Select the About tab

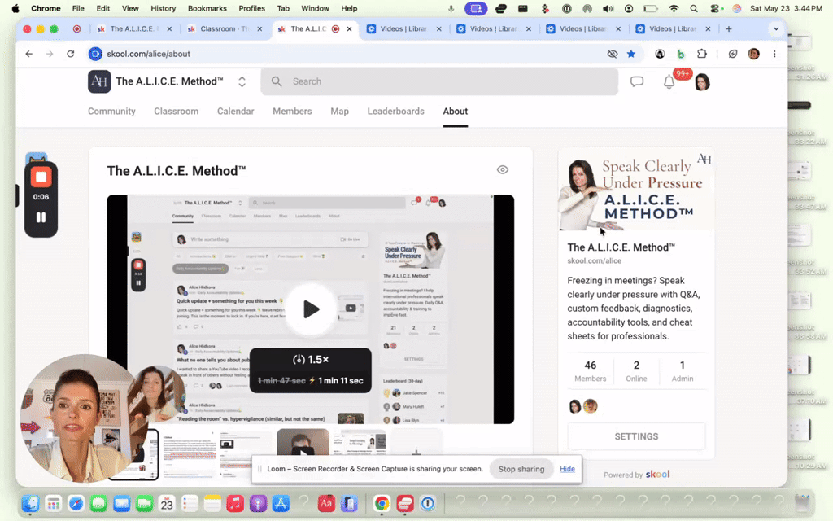456,111
